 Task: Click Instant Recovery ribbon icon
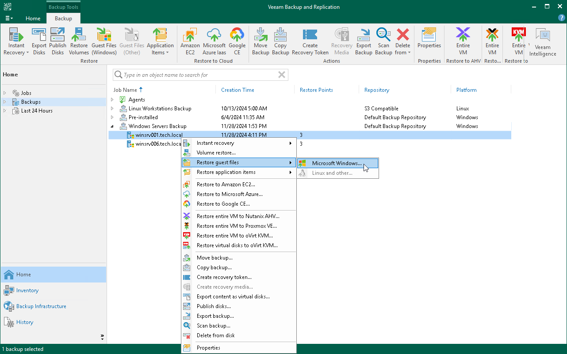tap(16, 41)
